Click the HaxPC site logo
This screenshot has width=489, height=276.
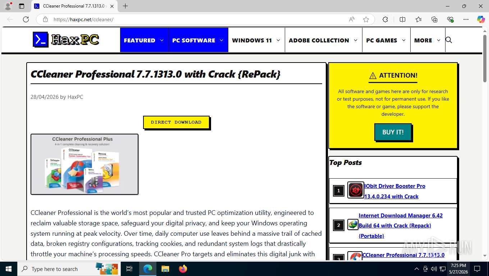click(x=66, y=40)
